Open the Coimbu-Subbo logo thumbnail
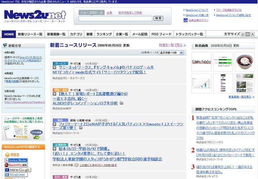258x179 pixels. click(x=202, y=62)
